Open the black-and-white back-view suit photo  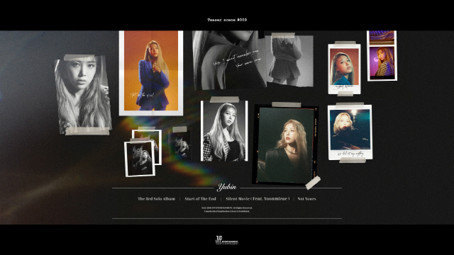pyautogui.click(x=289, y=61)
